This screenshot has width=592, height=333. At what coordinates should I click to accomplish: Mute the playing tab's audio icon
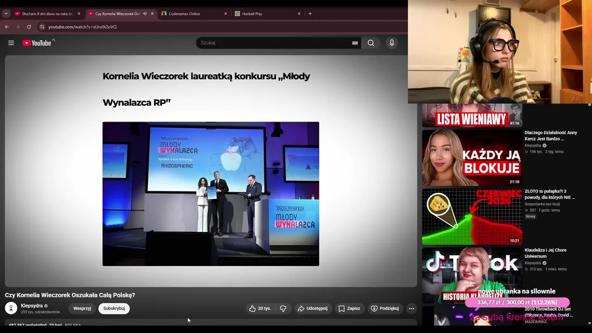pyautogui.click(x=145, y=14)
